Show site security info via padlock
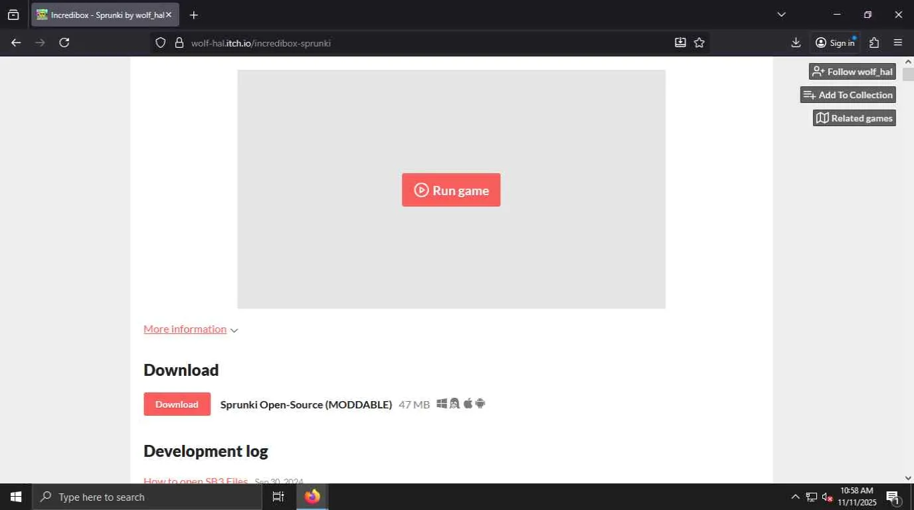 (179, 42)
